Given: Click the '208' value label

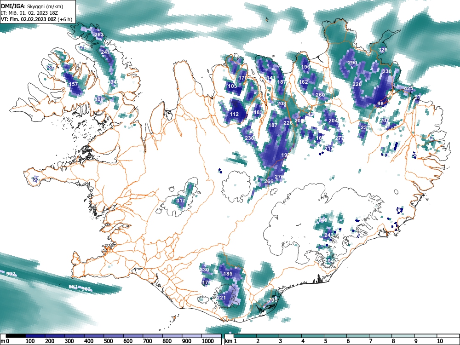Looking at the screenshot, I should click(x=282, y=103).
